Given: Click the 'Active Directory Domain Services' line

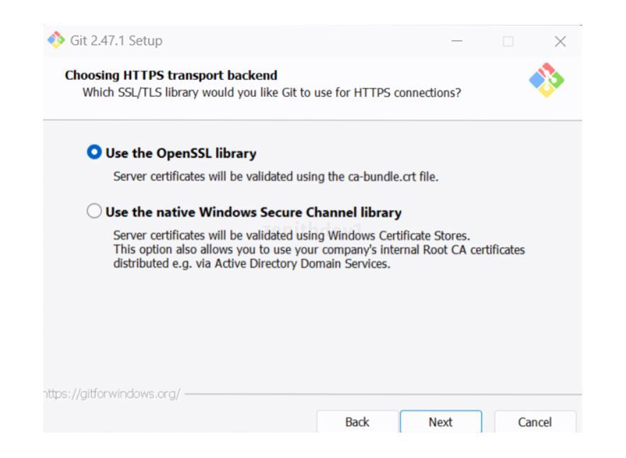Looking at the screenshot, I should click(252, 264).
